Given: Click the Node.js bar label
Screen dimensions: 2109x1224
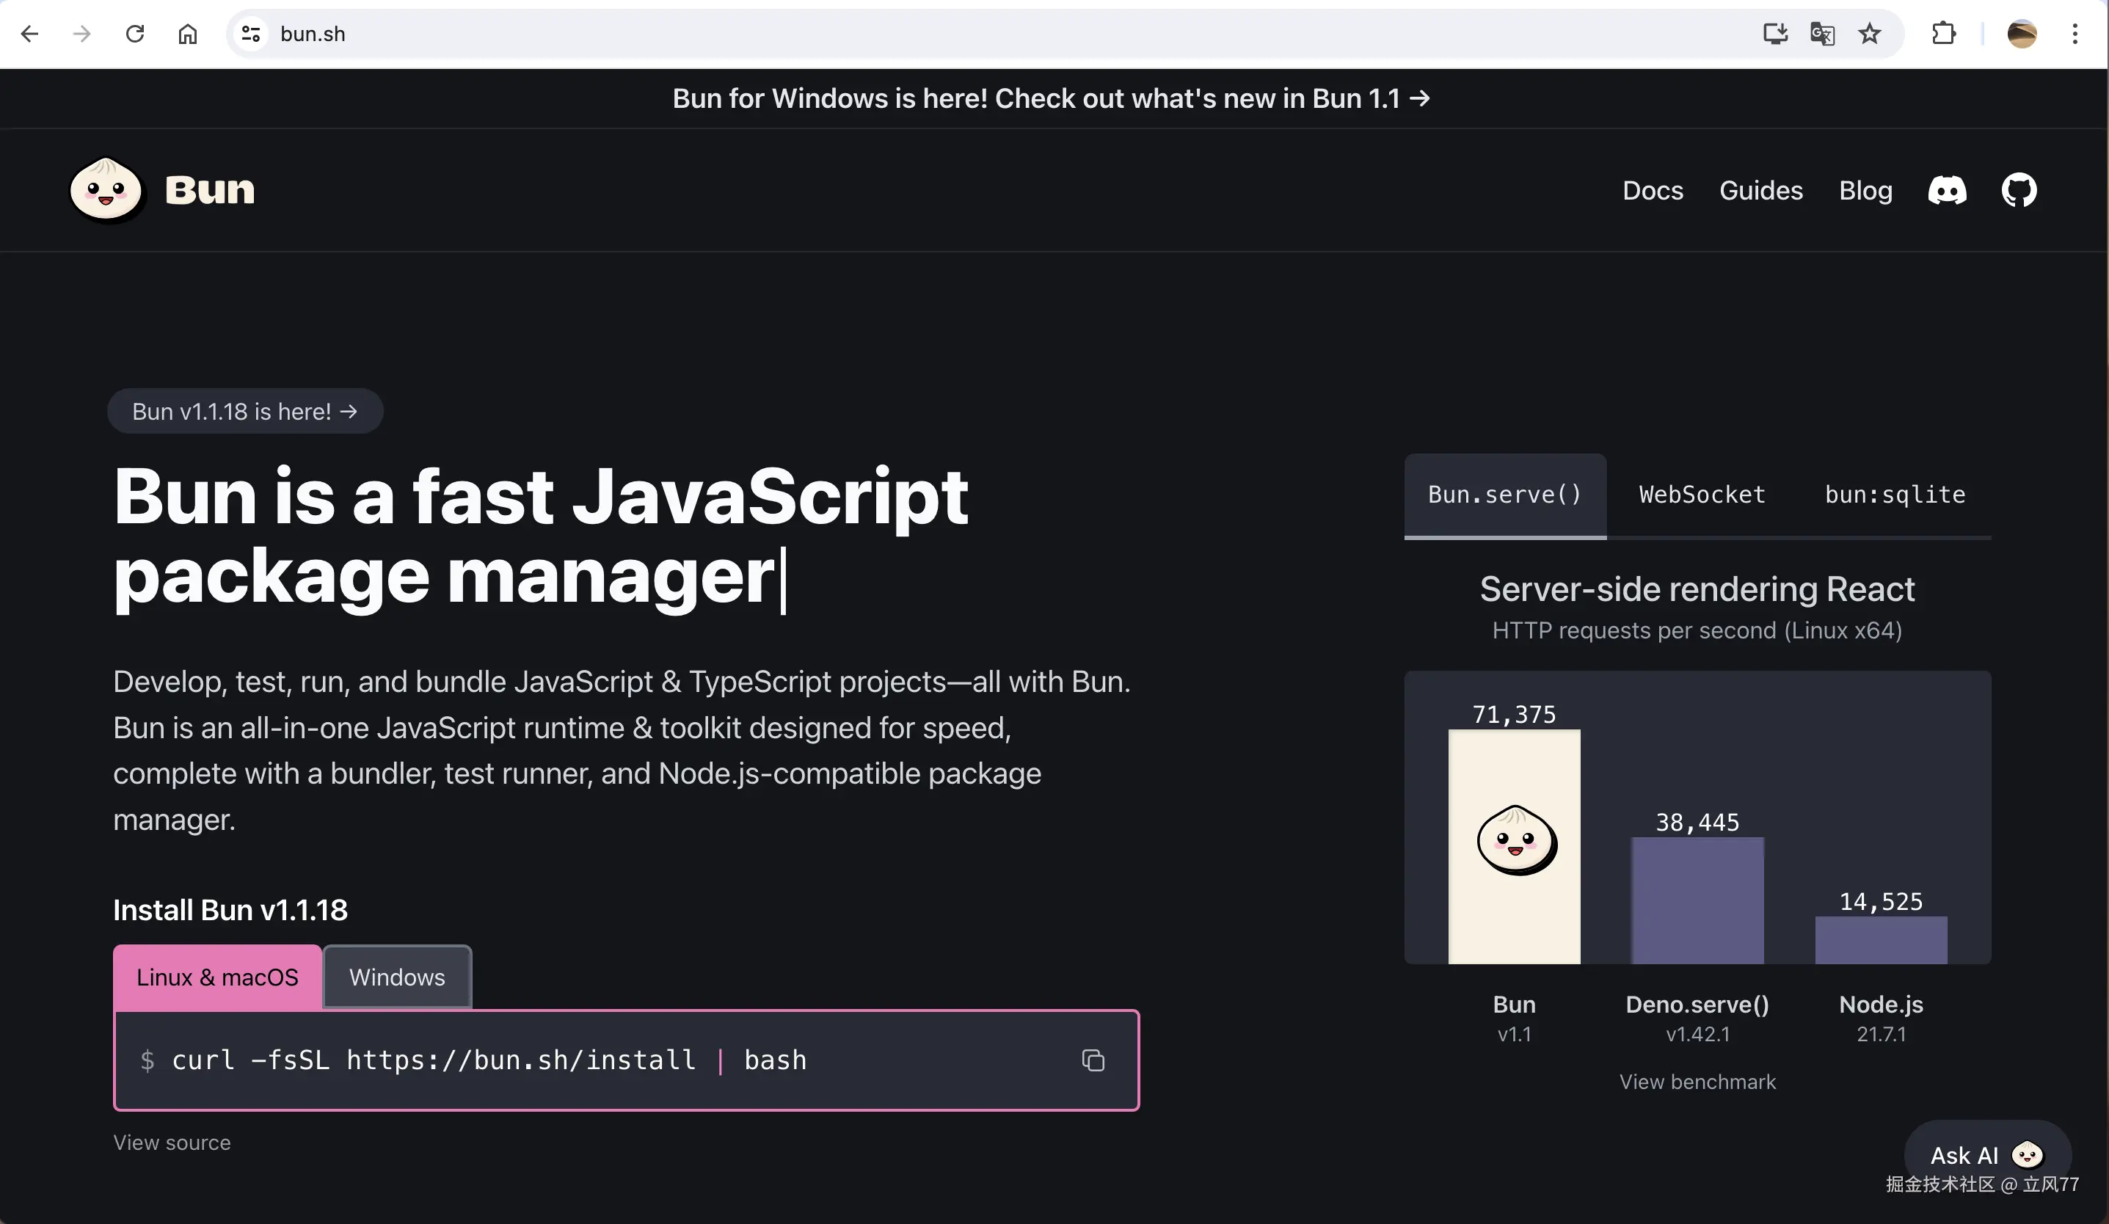Looking at the screenshot, I should click(1881, 1005).
